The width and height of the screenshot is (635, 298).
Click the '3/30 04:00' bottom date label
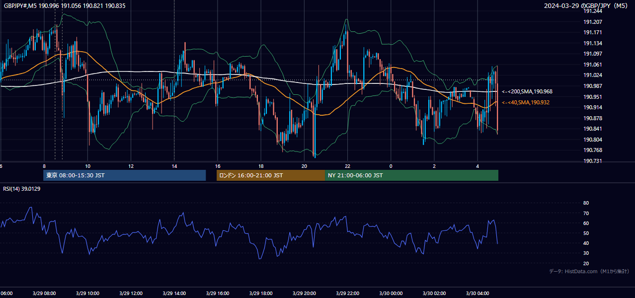click(x=477, y=293)
